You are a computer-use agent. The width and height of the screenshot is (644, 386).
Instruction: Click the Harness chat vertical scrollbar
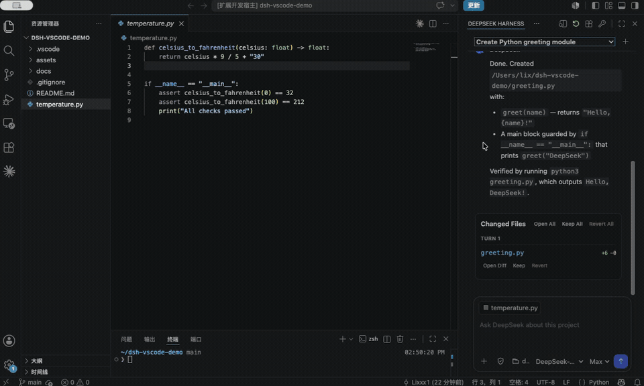click(x=633, y=228)
